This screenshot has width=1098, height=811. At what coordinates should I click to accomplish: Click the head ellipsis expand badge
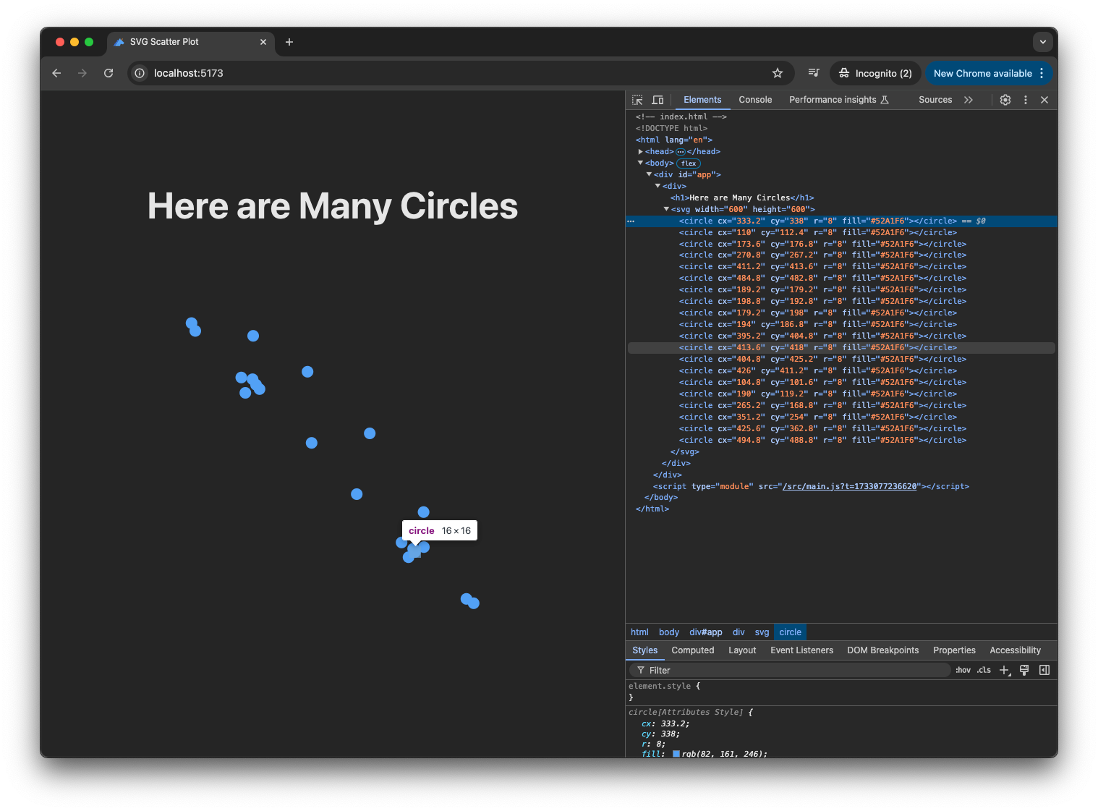(x=680, y=152)
